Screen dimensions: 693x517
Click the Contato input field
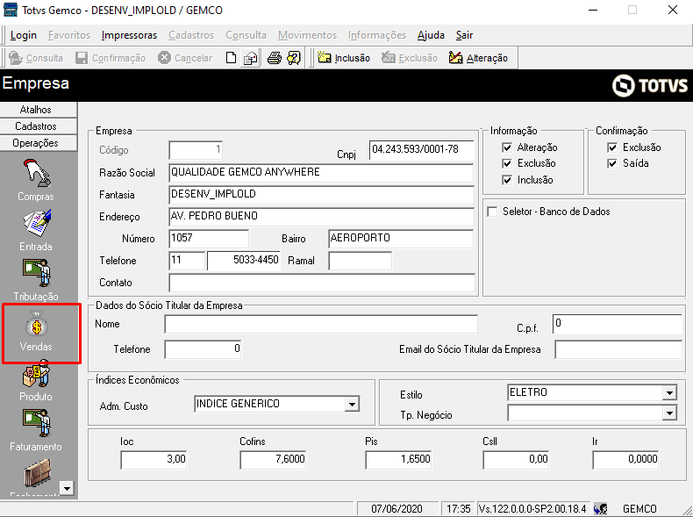click(x=322, y=283)
